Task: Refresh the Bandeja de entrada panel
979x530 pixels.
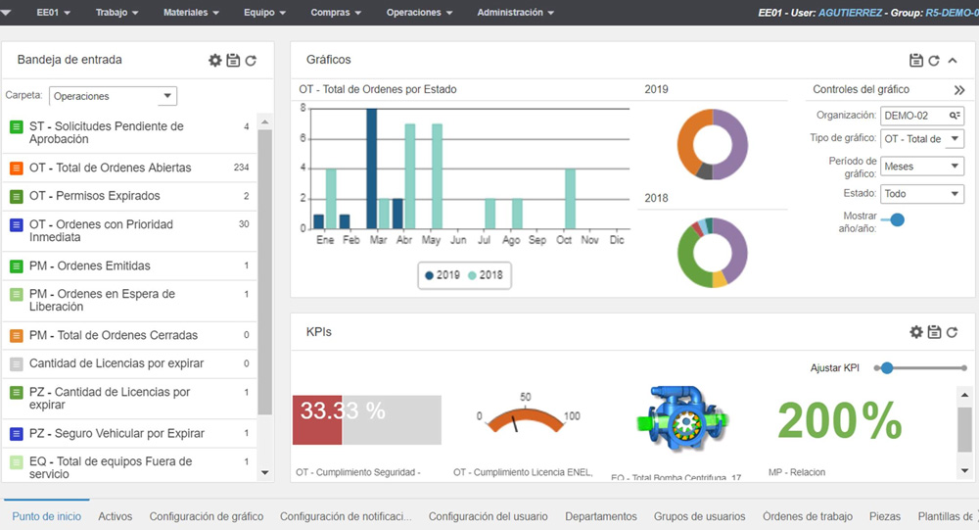Action: [251, 61]
